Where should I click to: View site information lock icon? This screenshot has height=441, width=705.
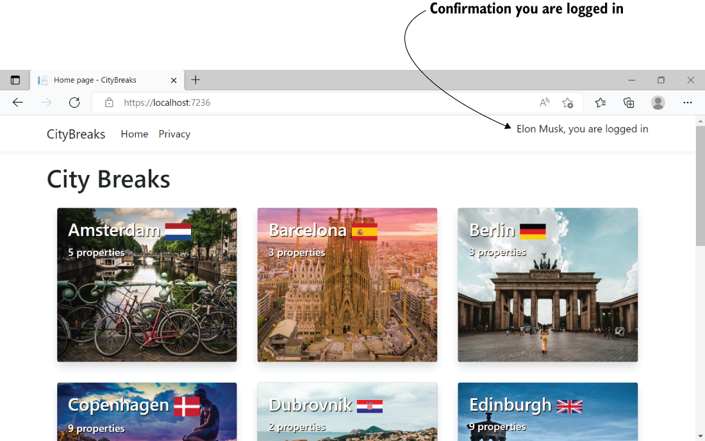(109, 103)
